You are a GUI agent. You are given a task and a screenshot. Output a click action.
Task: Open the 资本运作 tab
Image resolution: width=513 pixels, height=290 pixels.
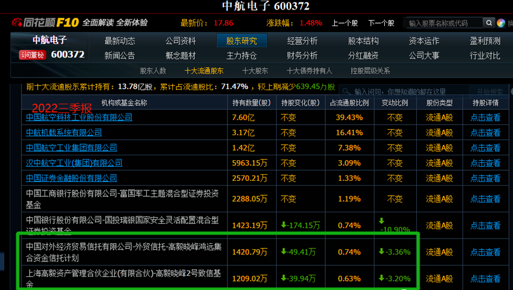pos(424,41)
